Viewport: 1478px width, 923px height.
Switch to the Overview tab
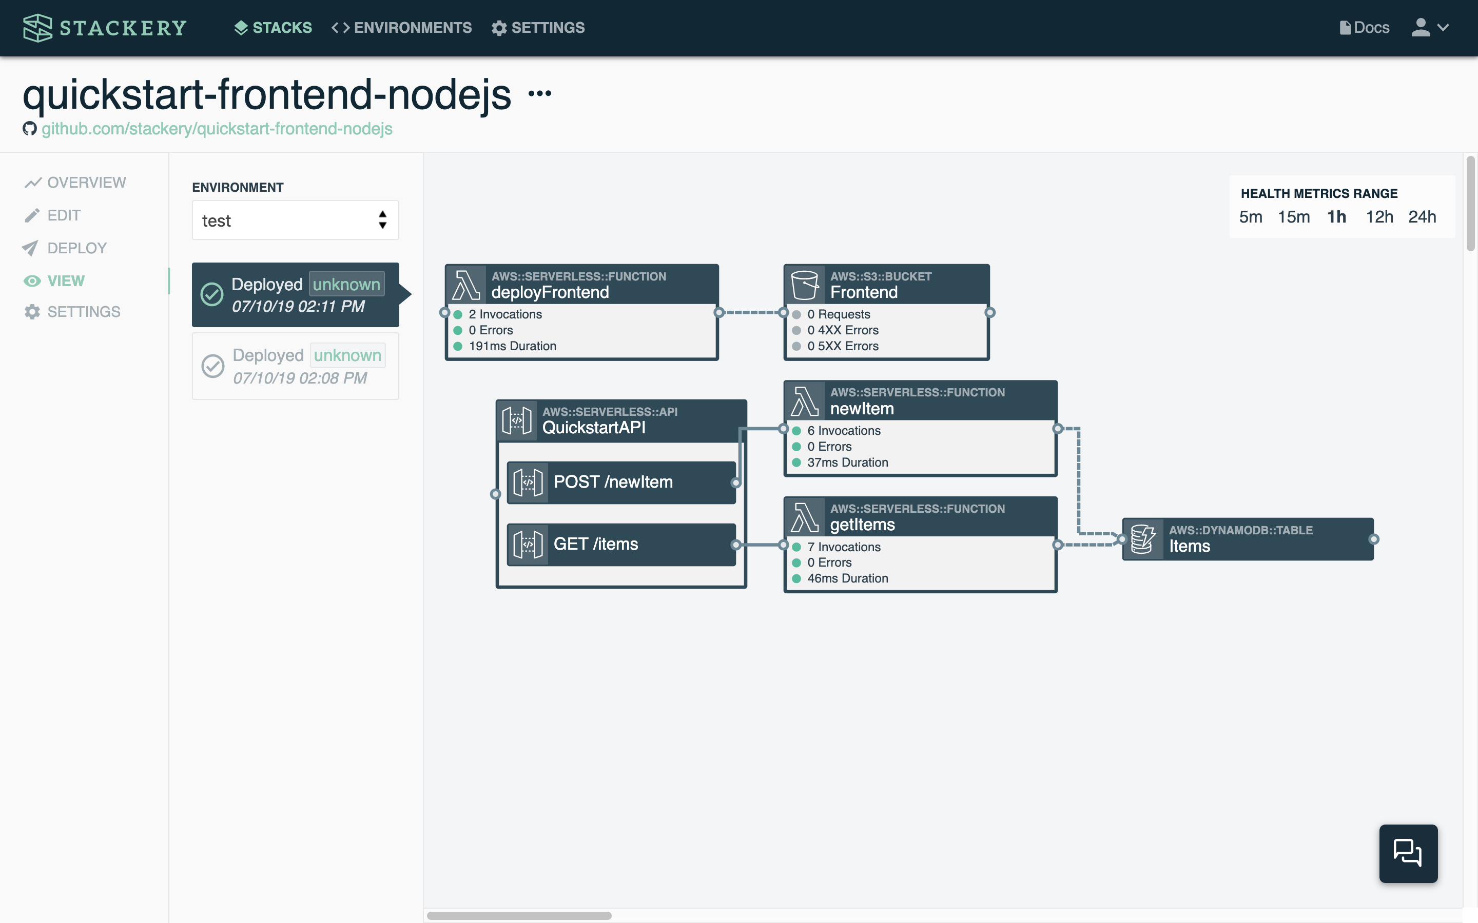click(75, 183)
